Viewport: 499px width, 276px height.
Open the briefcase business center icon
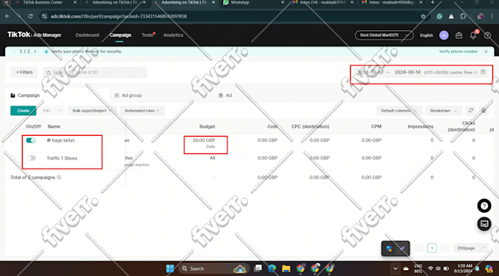tap(459, 35)
